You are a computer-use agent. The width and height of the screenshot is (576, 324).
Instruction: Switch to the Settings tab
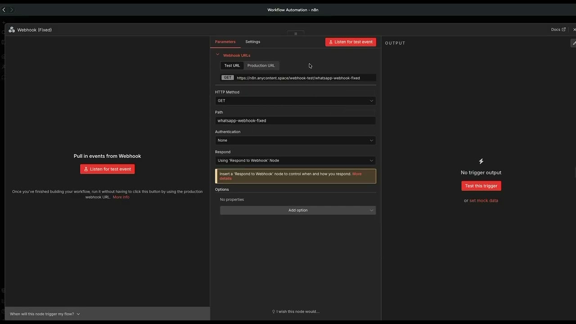click(252, 42)
